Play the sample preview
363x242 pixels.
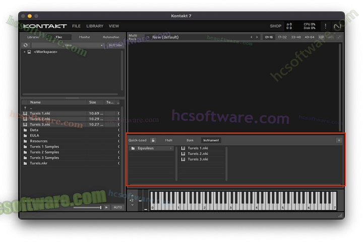(106, 207)
